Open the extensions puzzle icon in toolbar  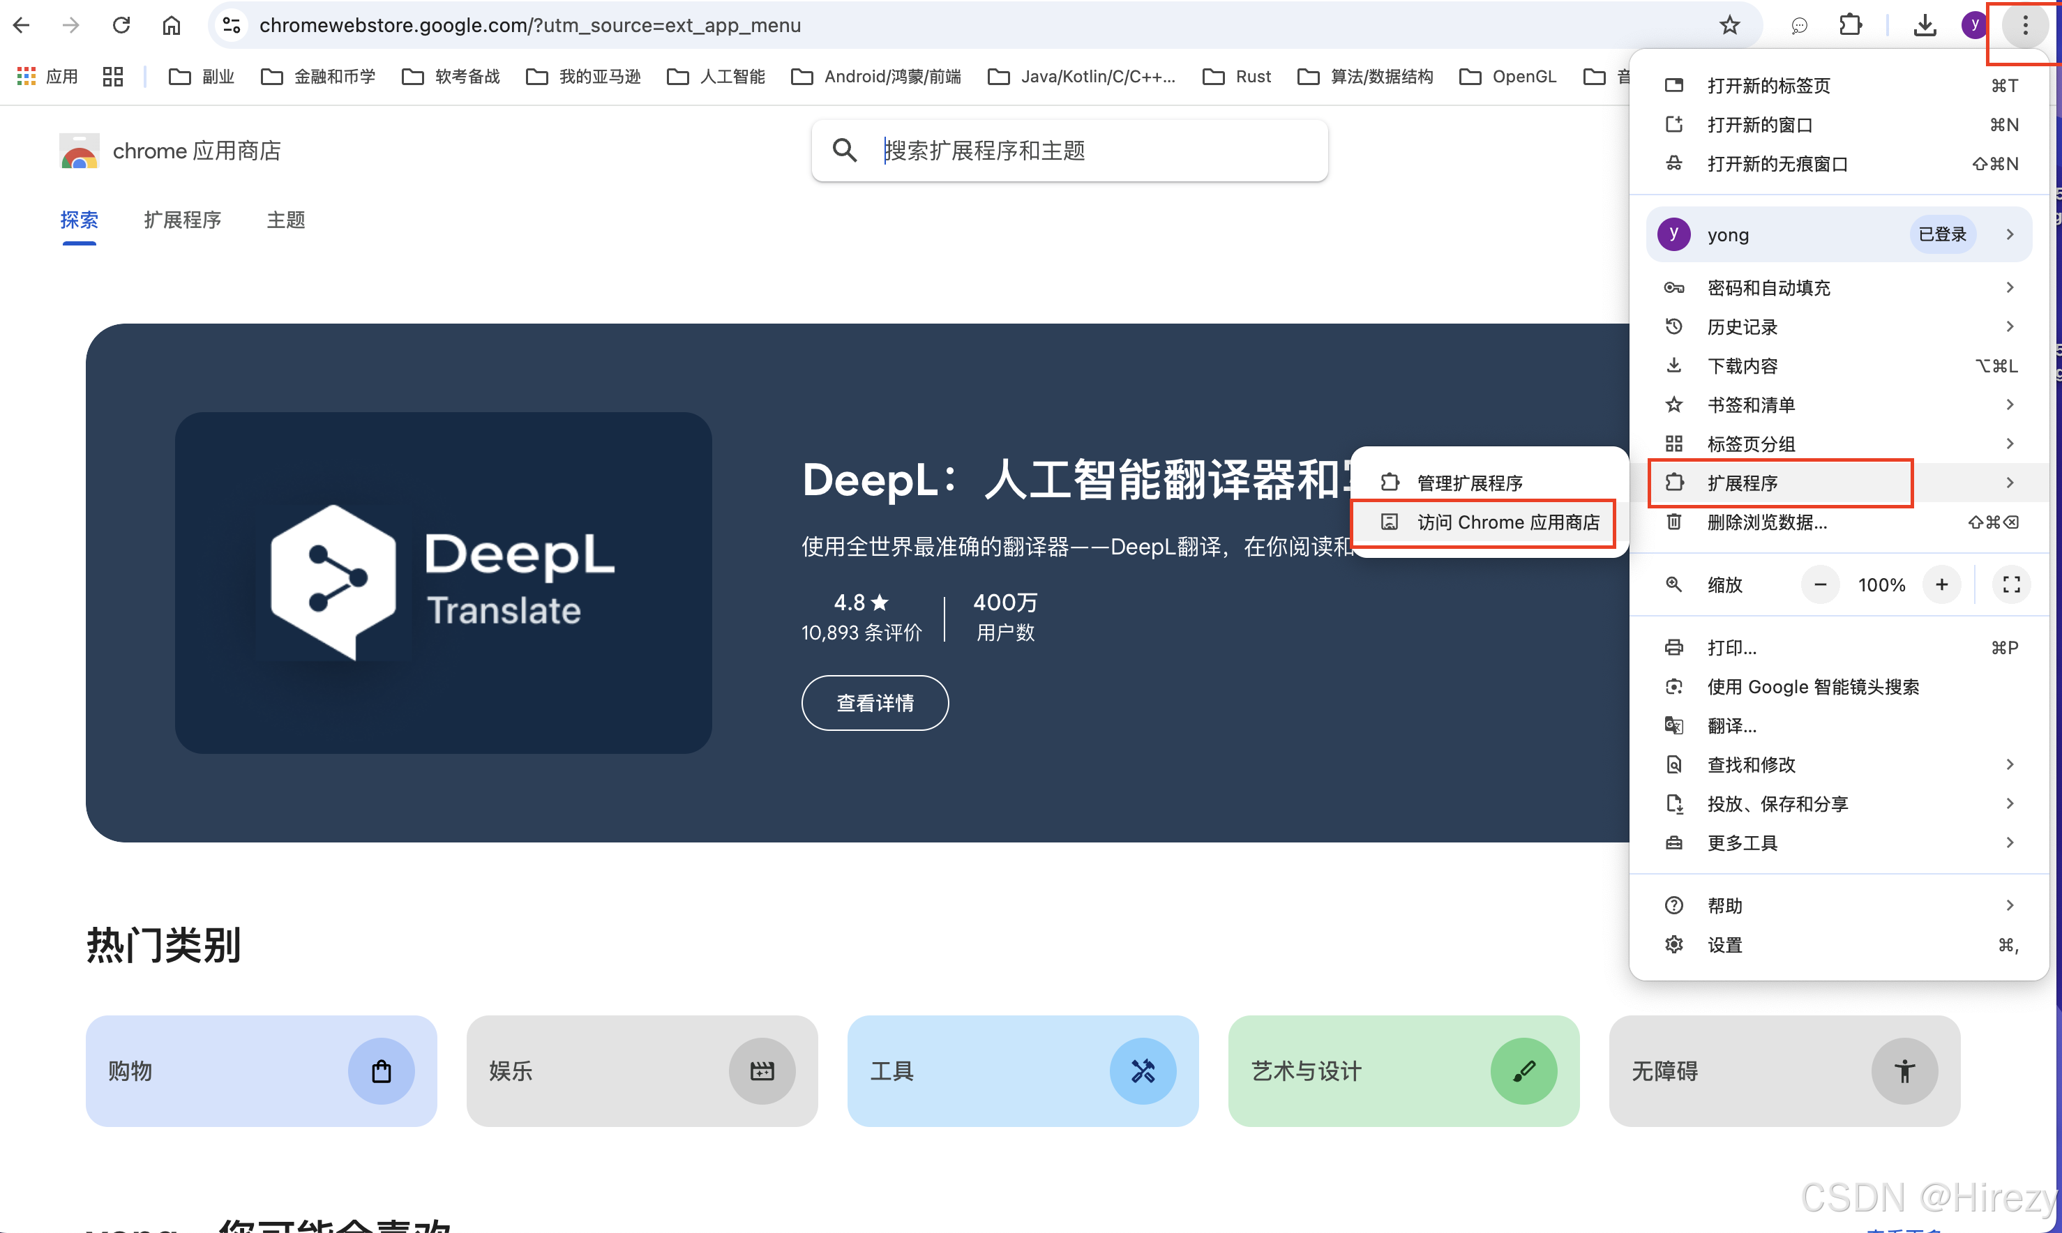click(1850, 25)
